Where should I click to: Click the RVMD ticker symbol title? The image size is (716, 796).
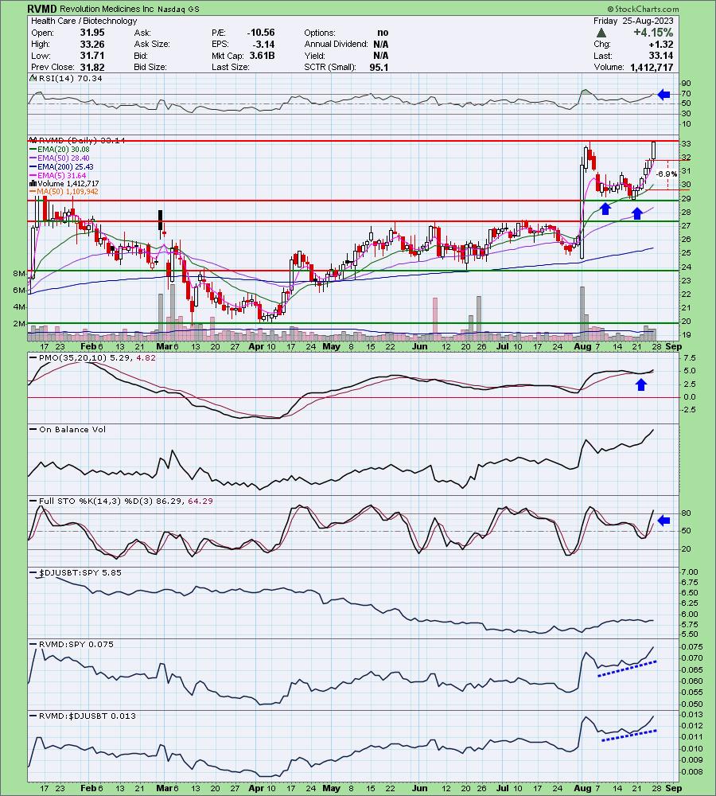[43, 9]
